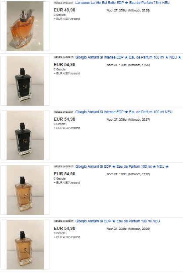This screenshot has width=183, height=273.
Task: View black Si Intense bottle image ending 20:37
Action: pos(25,135)
